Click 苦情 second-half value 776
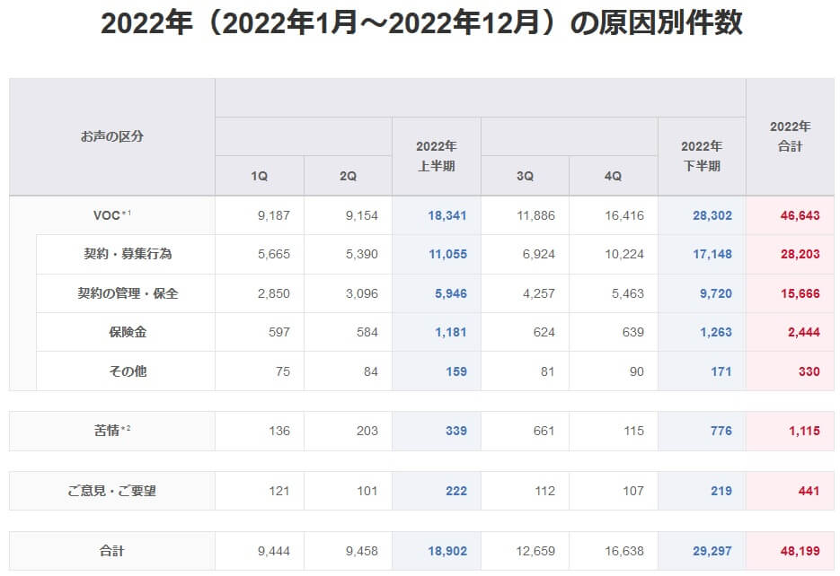Screen dimensions: 840x576 pyautogui.click(x=721, y=431)
